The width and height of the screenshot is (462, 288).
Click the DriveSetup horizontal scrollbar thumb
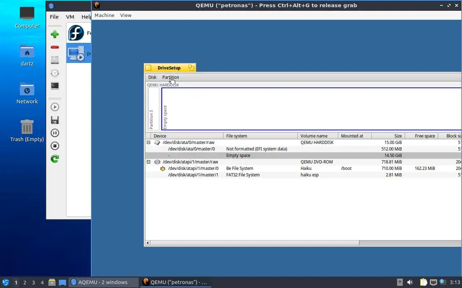pyautogui.click(x=254, y=243)
